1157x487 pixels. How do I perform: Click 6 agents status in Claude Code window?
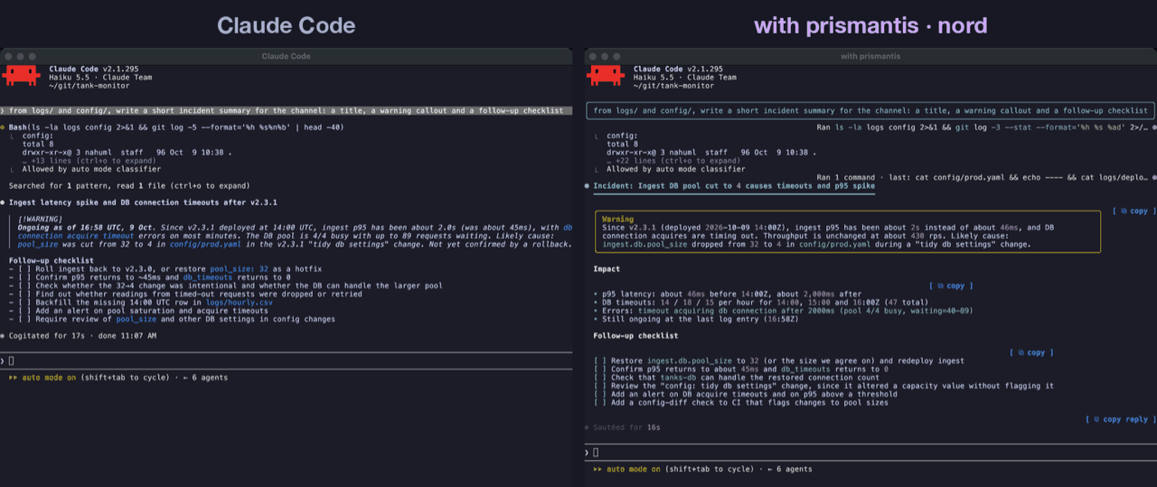(x=206, y=377)
